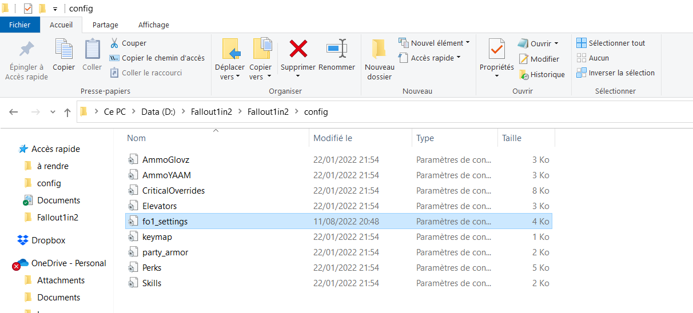Click the Copier ribbon button

click(63, 55)
